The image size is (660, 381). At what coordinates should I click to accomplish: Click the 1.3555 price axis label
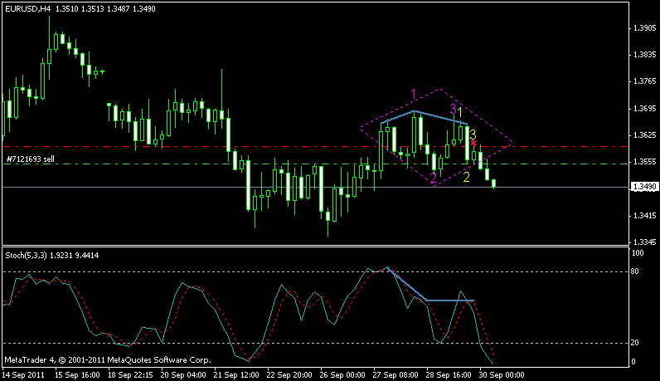644,162
